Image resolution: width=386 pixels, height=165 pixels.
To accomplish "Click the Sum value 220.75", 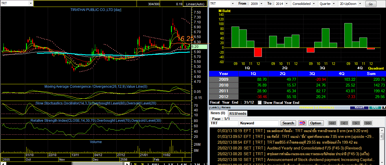I will click(379, 79).
